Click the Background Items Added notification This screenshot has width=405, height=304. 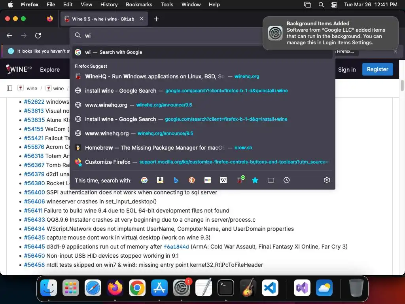[331, 33]
